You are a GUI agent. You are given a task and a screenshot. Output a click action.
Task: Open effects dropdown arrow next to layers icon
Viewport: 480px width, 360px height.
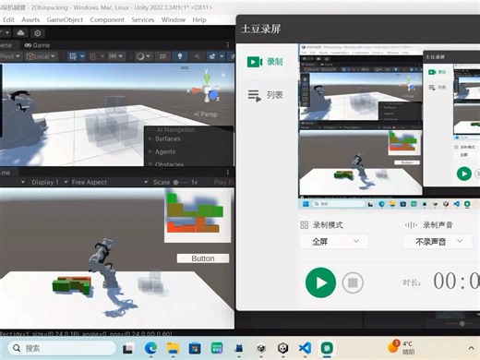(x=222, y=56)
